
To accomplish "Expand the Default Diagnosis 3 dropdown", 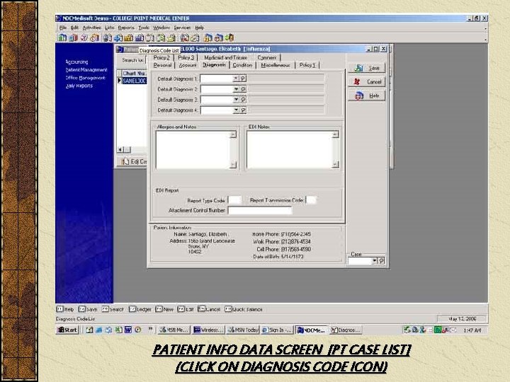I will click(x=236, y=100).
